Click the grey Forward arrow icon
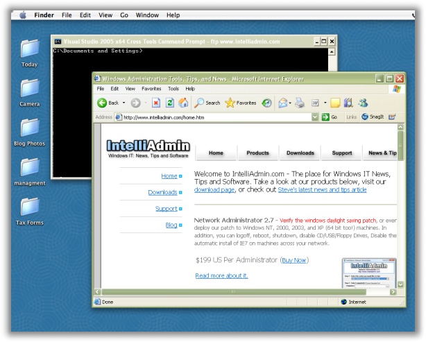Viewport: 426px width, 342px height. [135, 103]
